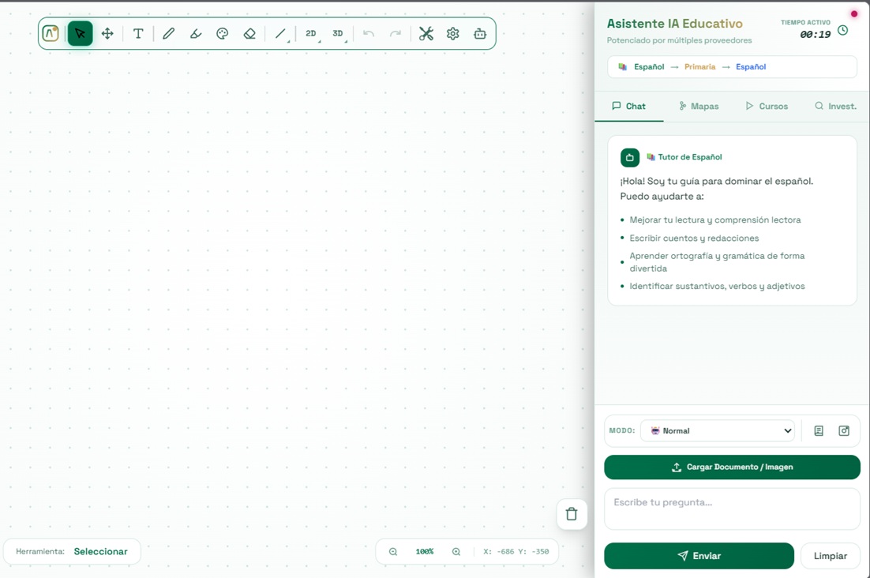This screenshot has height=578, width=870.
Task: Click the 00:19 active time counter
Action: pos(815,35)
